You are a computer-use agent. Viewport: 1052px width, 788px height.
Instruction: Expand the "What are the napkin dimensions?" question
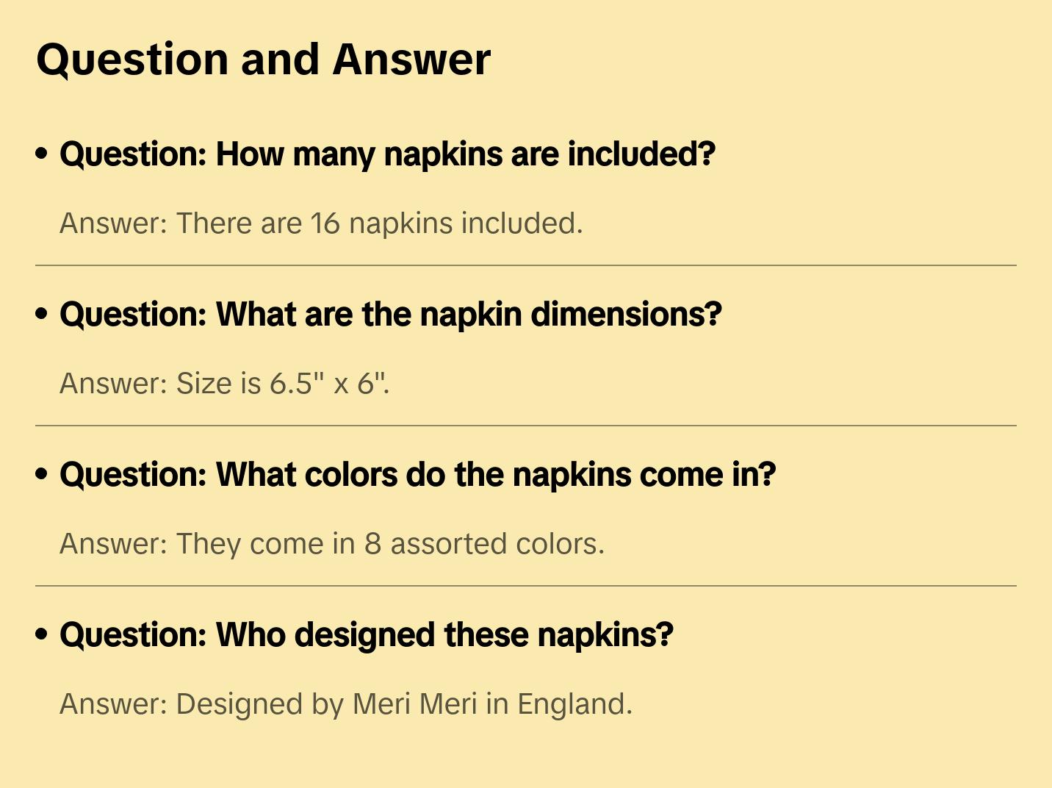pos(390,315)
